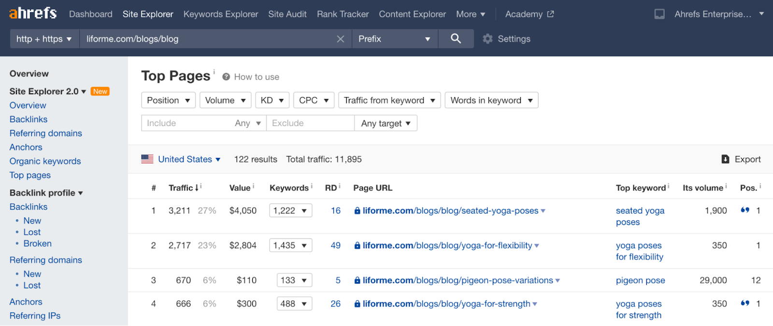Screen dimensions: 773x326
Task: Expand the 1,222 keywords dropdown in row one
Action: pyautogui.click(x=290, y=211)
